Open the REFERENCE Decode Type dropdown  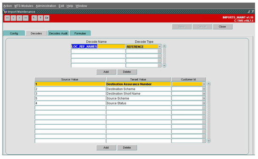pos(159,47)
